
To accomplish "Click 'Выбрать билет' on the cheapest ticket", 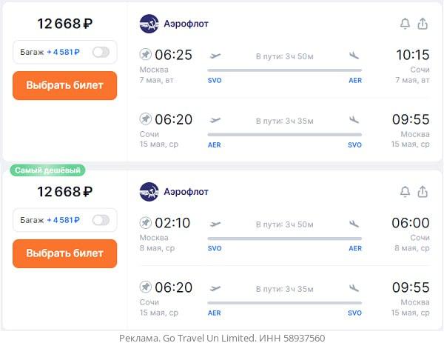I will click(65, 253).
